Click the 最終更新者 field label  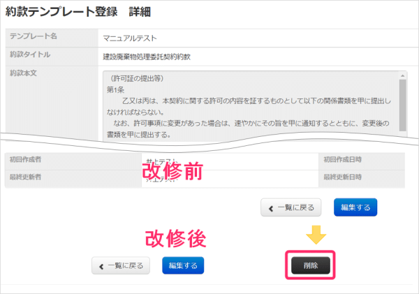pos(27,177)
